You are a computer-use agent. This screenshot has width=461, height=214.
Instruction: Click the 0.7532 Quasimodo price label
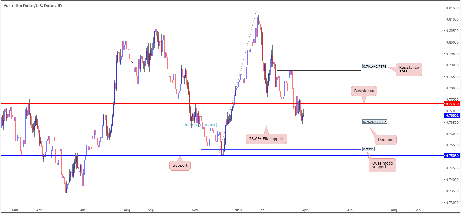click(368, 149)
